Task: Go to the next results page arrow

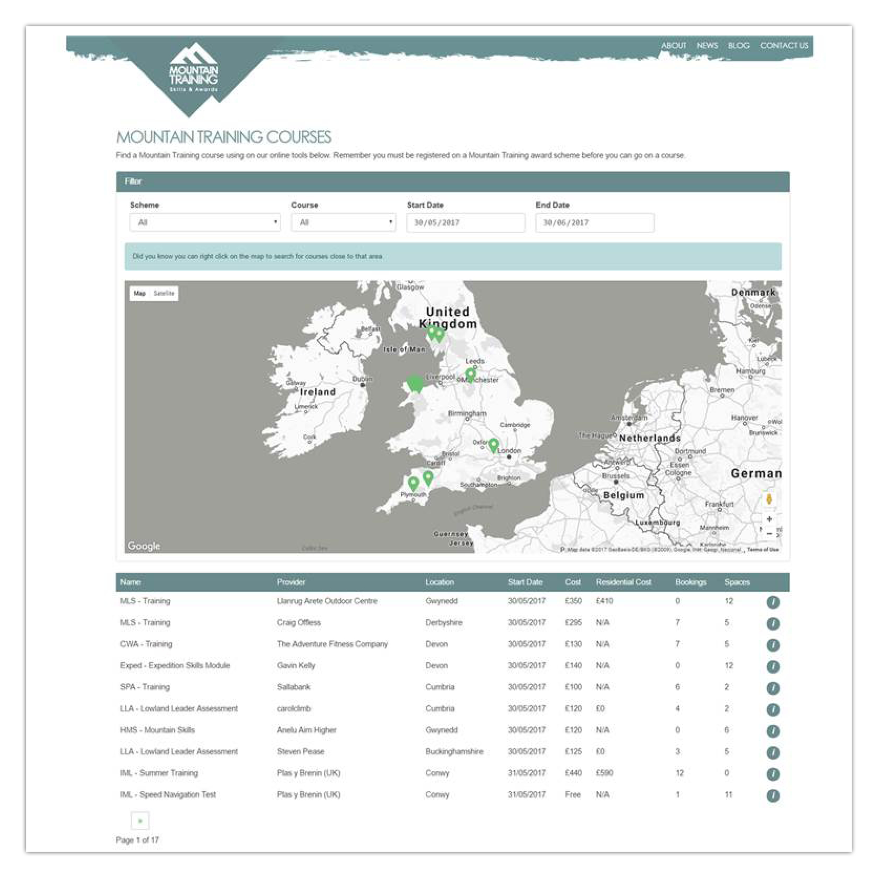Action: 140,821
